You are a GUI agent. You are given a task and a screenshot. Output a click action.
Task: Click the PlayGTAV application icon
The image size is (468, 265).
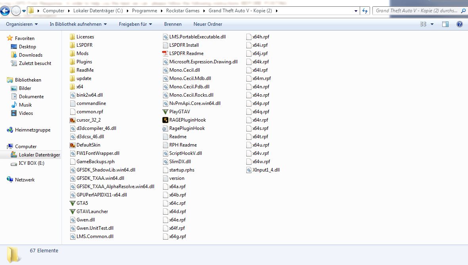tap(166, 112)
